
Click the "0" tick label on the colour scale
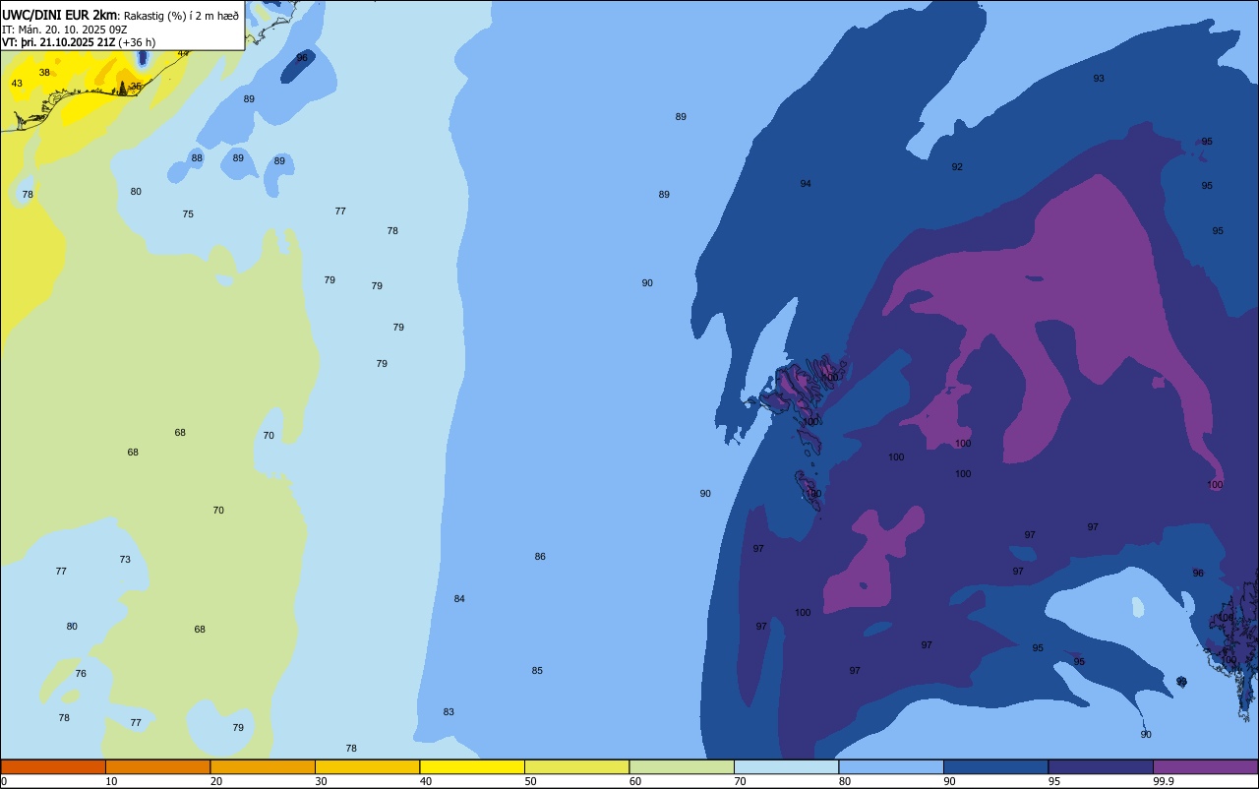pos(4,781)
